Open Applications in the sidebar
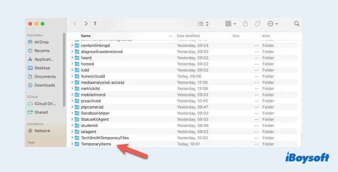This screenshot has width=338, height=172. point(41,59)
